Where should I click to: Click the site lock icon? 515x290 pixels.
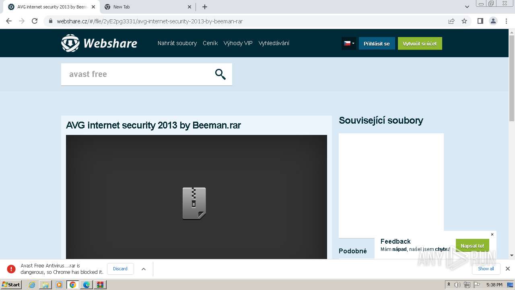click(x=50, y=21)
